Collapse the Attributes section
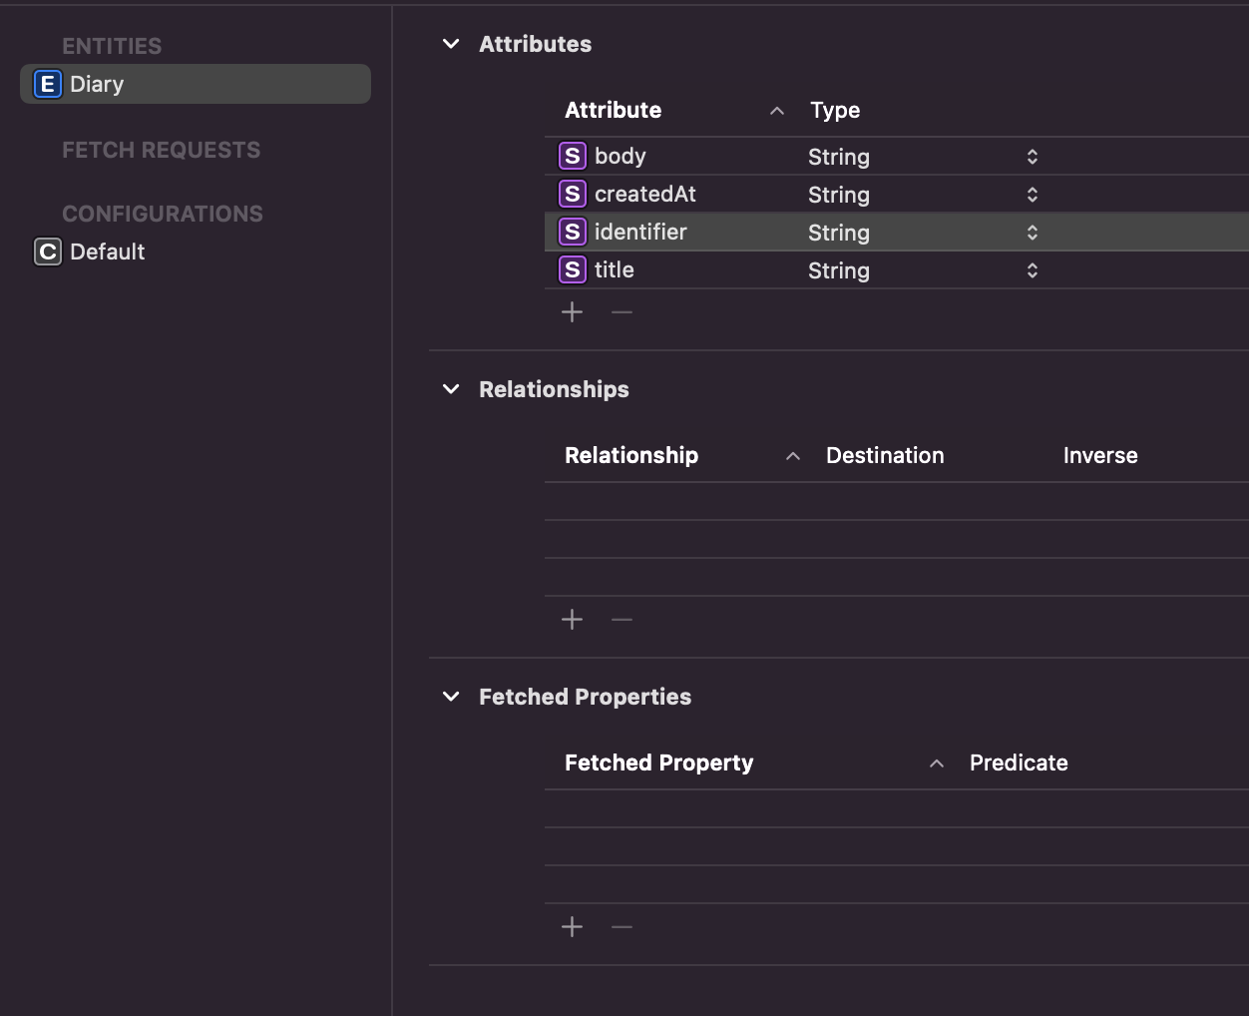The image size is (1249, 1016). coord(451,44)
